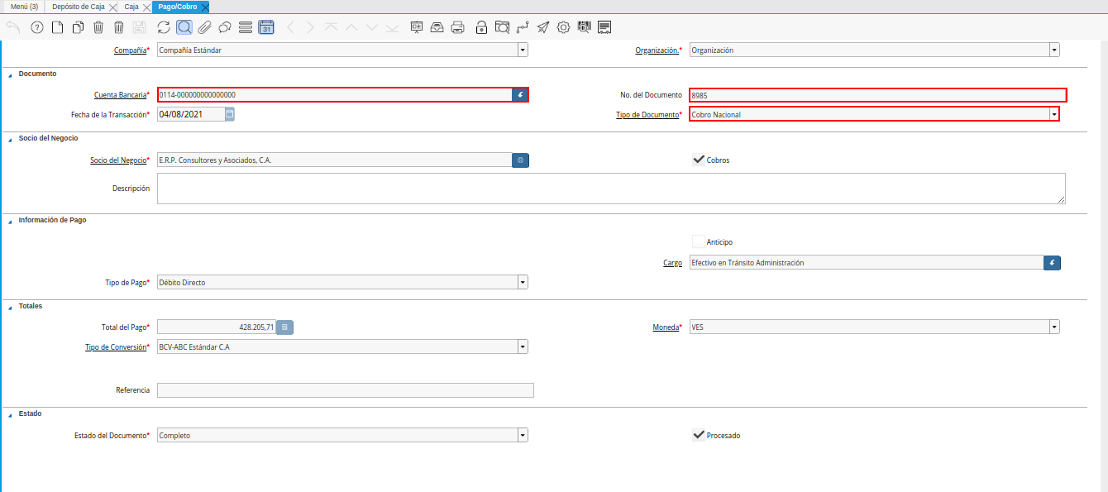
Task: Close the Depósito de Caja tab
Action: pyautogui.click(x=113, y=7)
